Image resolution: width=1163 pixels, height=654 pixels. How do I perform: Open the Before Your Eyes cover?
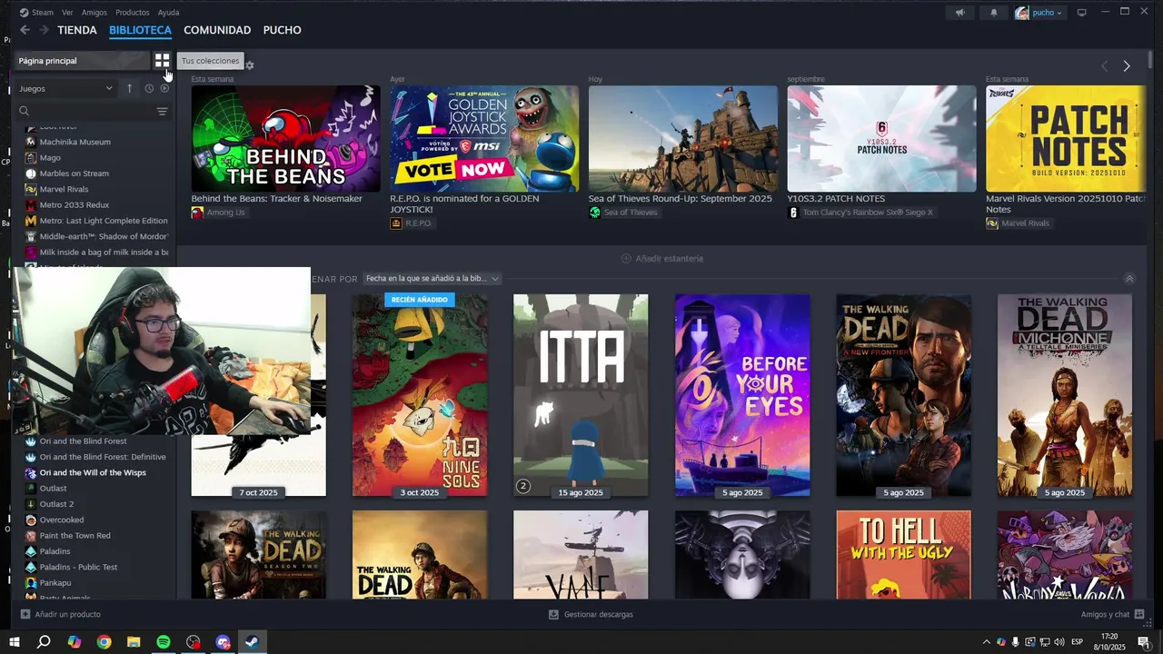coord(742,395)
